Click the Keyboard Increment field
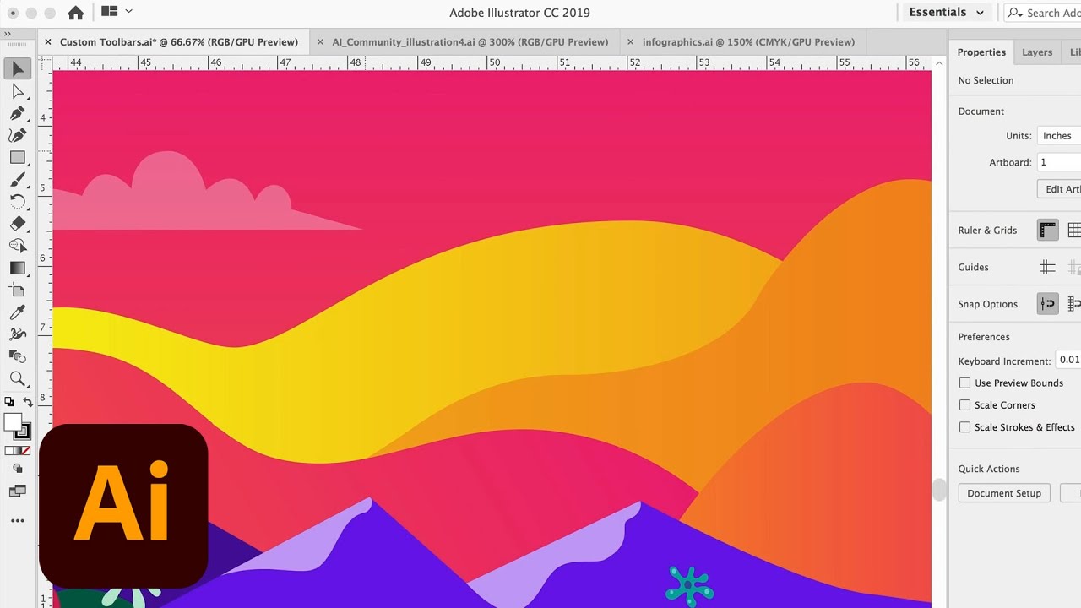Image resolution: width=1081 pixels, height=608 pixels. [x=1068, y=361]
